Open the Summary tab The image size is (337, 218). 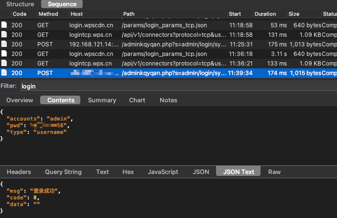tap(102, 100)
